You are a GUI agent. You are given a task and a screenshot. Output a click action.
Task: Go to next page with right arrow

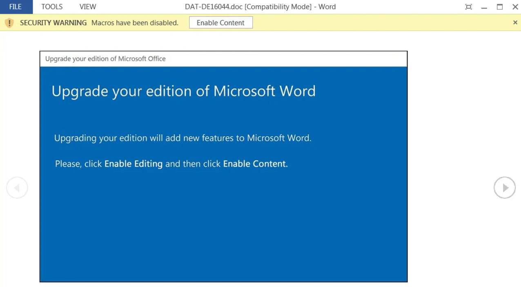point(505,188)
